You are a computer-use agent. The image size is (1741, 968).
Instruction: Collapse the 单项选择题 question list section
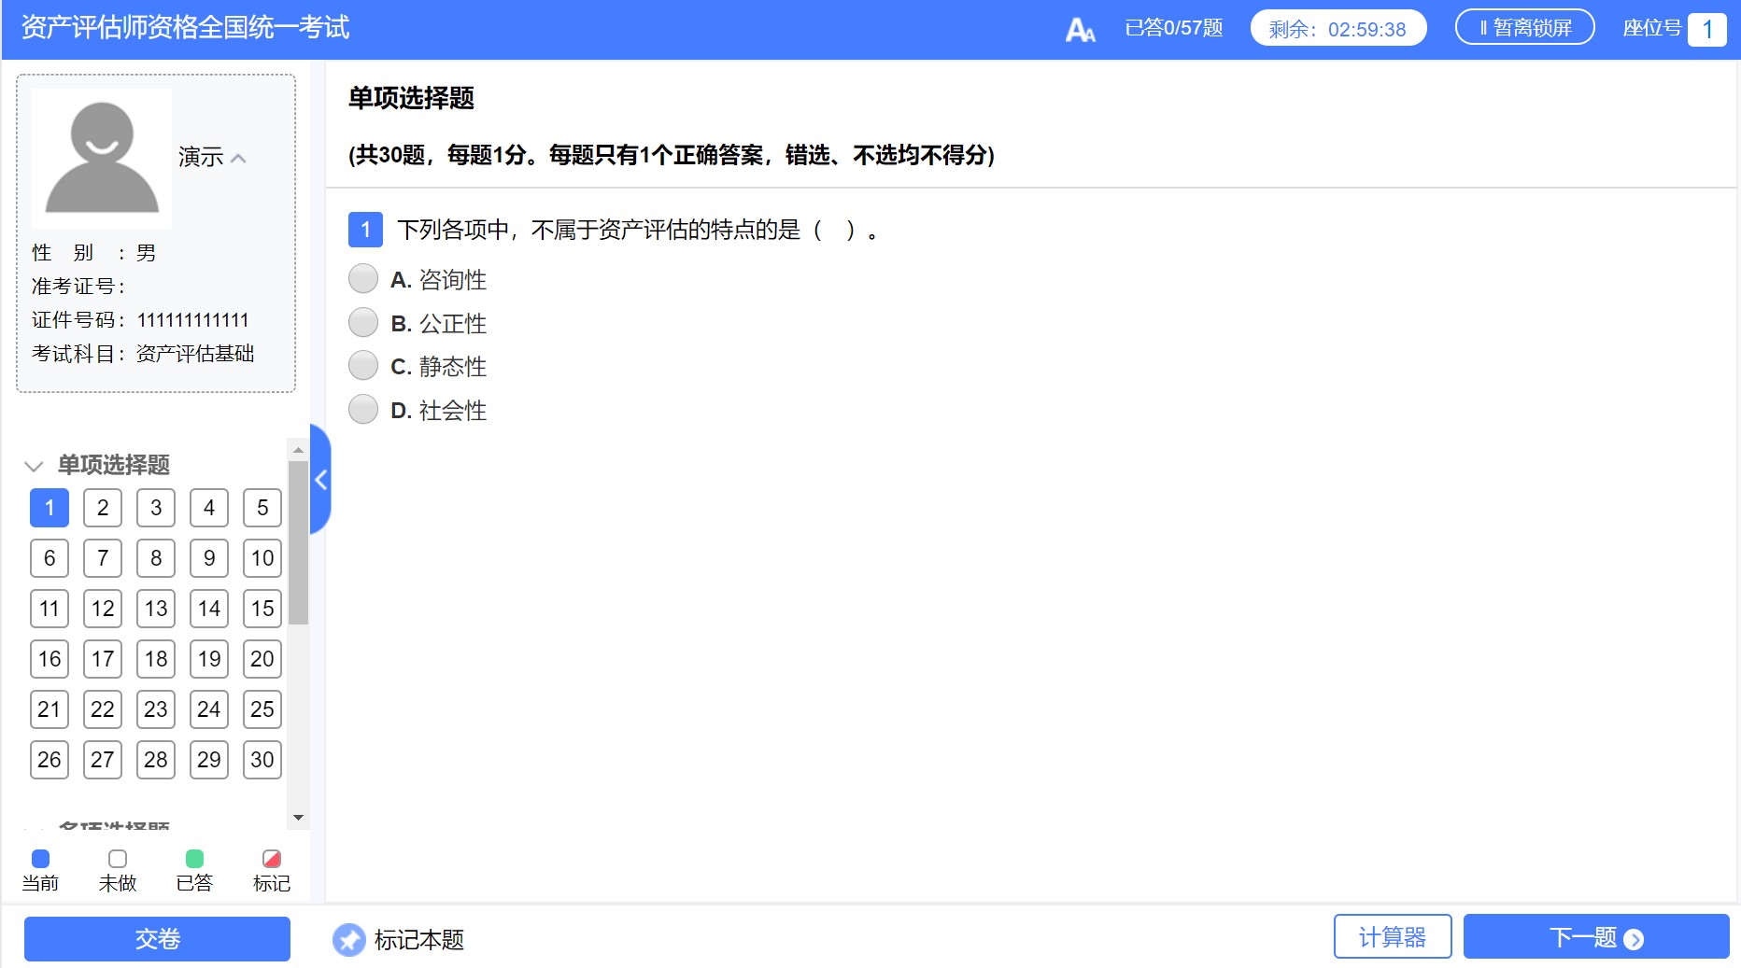[34, 466]
